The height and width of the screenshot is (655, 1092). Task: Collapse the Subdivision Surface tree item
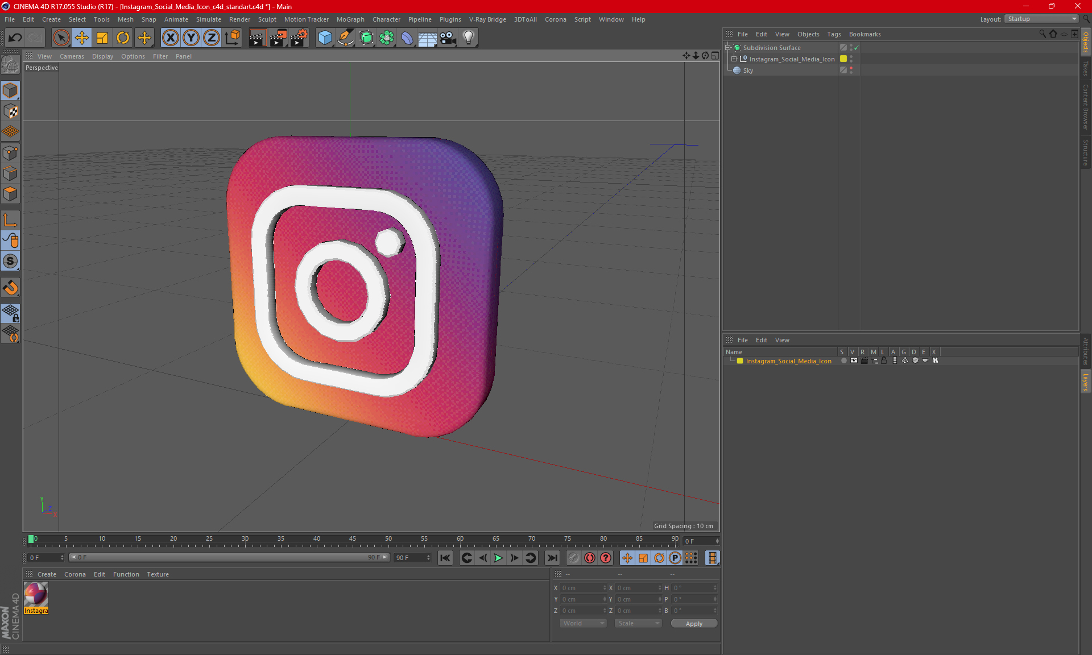coord(727,48)
